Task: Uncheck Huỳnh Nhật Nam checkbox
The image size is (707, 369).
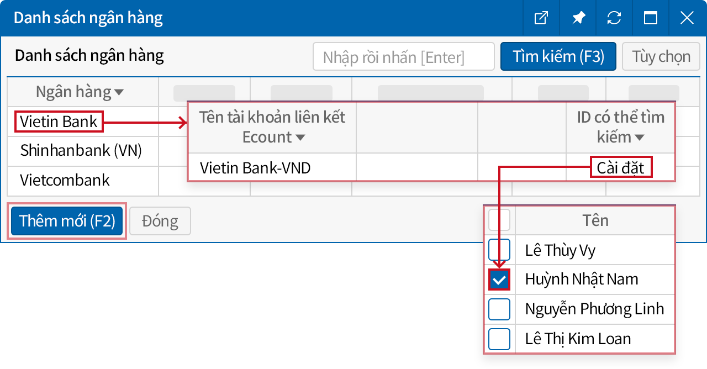Action: click(x=499, y=280)
